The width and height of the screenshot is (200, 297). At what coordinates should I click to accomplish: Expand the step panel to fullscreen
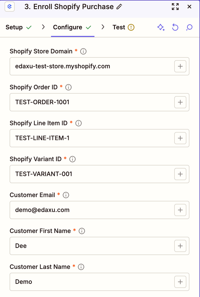pos(175,7)
